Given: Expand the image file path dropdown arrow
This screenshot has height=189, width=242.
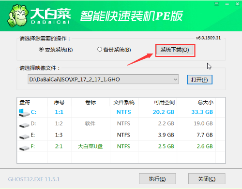Looking at the screenshot, I should (x=175, y=80).
